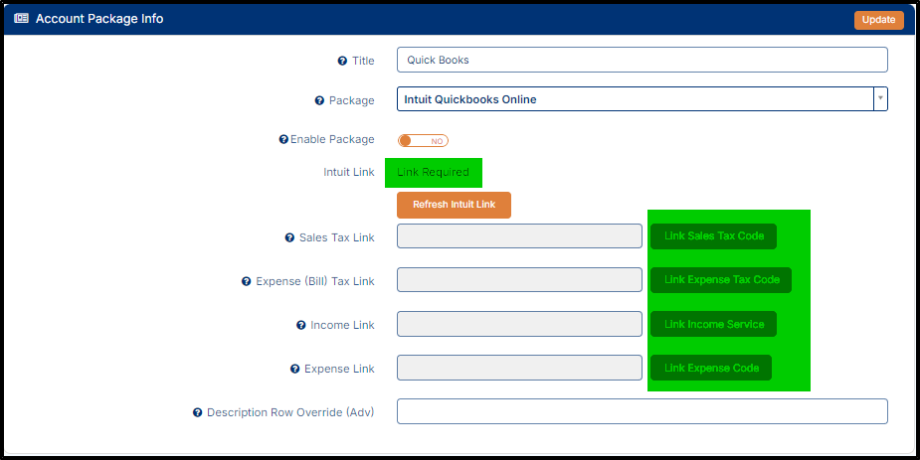This screenshot has height=460, width=920.
Task: Focus the Description Row Override input
Action: 643,411
